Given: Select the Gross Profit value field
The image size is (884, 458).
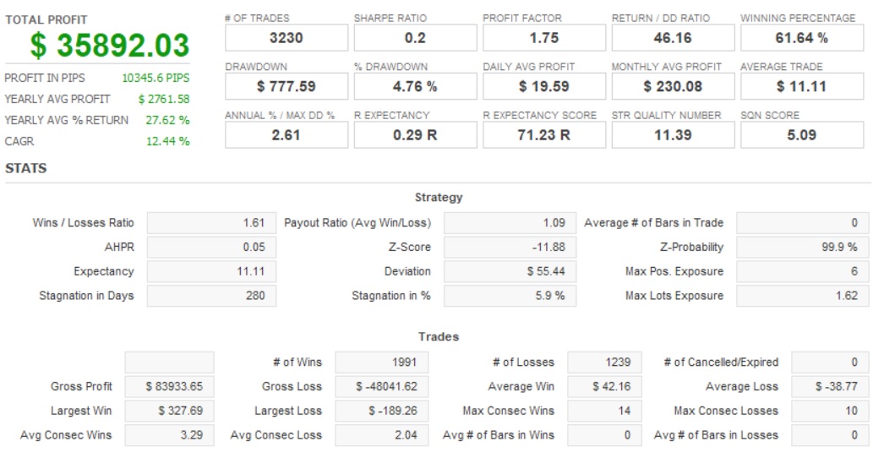Looking at the screenshot, I should pos(169,387).
